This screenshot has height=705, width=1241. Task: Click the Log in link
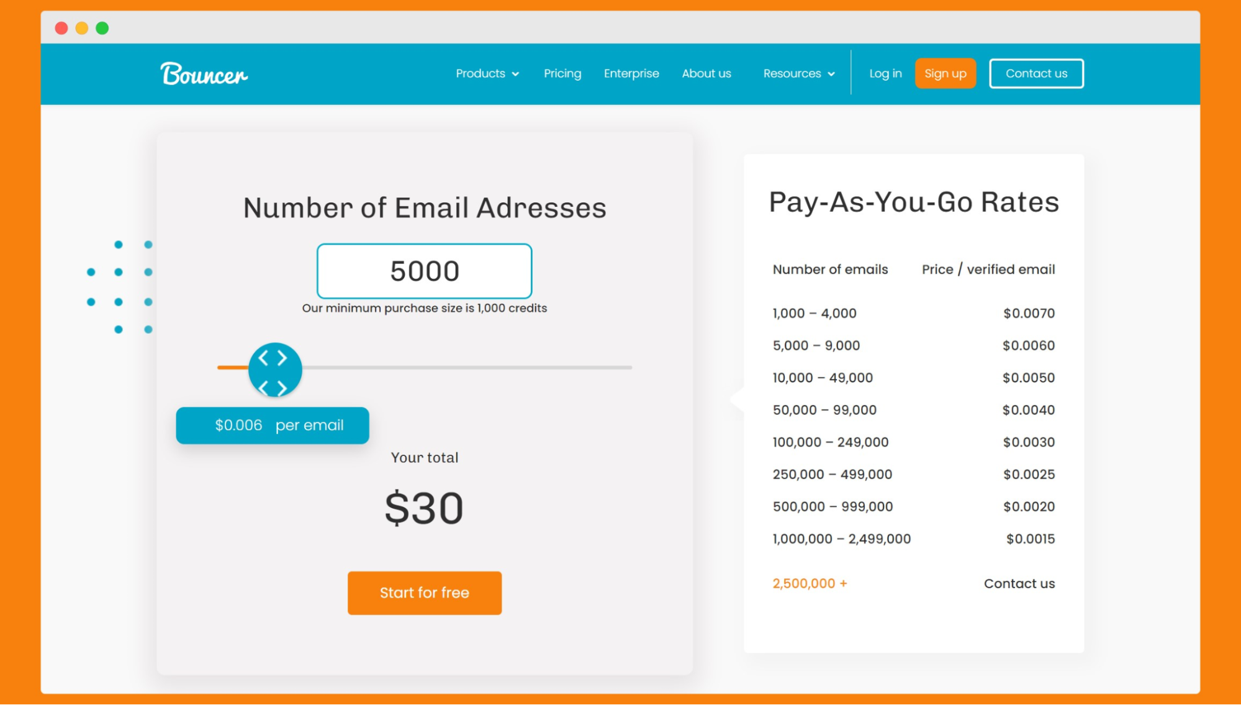click(885, 73)
